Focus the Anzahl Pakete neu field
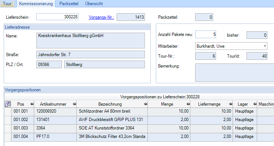The image size is (274, 146). point(205,34)
